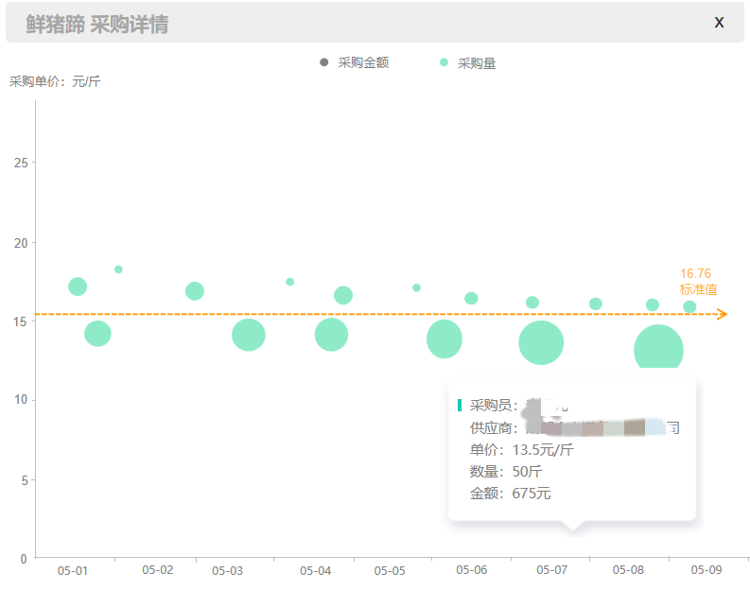Viewport: 750px width, 590px height.
Task: Click the 05-06 axis date label
Action: (x=472, y=570)
